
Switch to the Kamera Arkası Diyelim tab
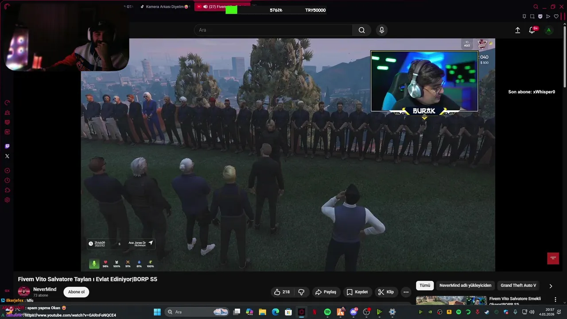[x=164, y=7]
